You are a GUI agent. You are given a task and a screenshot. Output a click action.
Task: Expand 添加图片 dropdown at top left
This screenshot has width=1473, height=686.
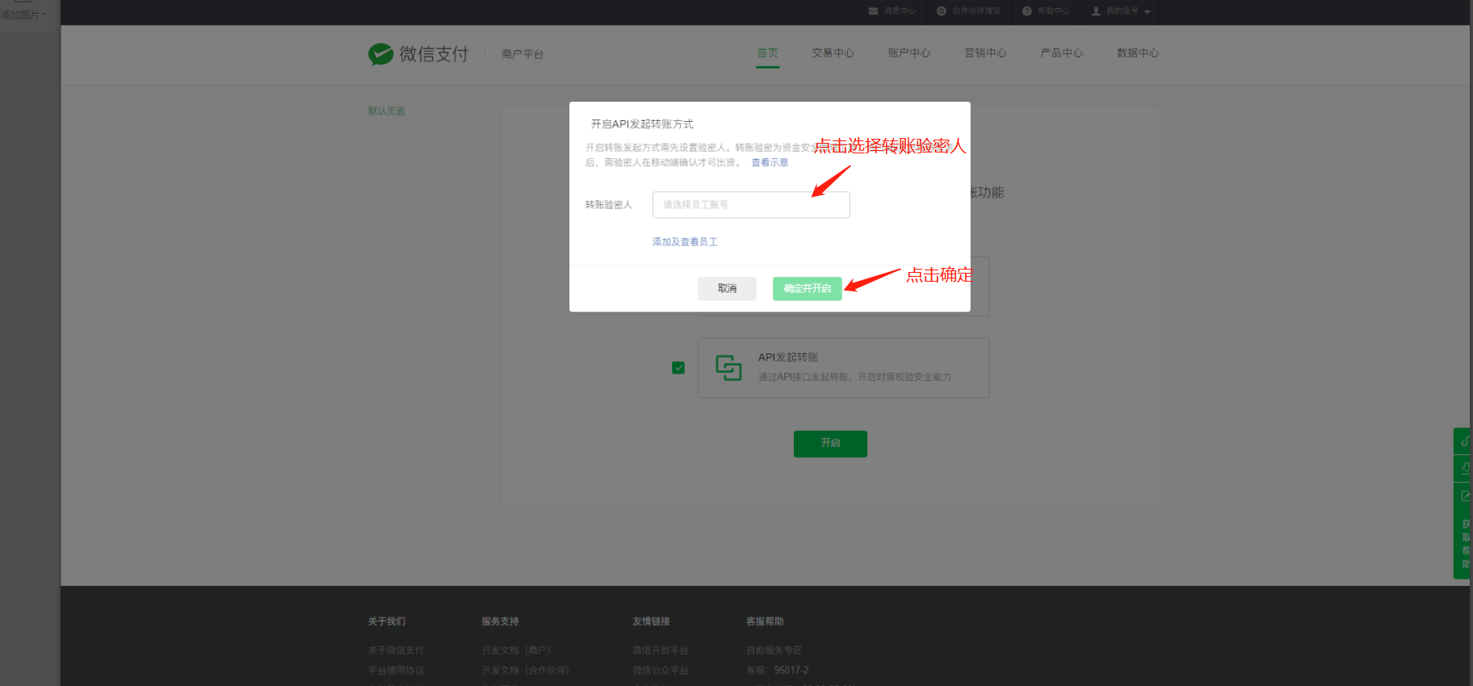click(x=23, y=15)
